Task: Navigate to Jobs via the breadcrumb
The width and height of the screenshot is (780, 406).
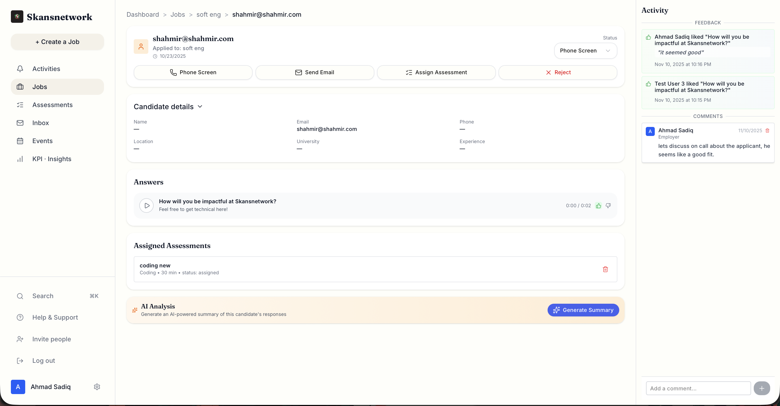Action: coord(178,15)
